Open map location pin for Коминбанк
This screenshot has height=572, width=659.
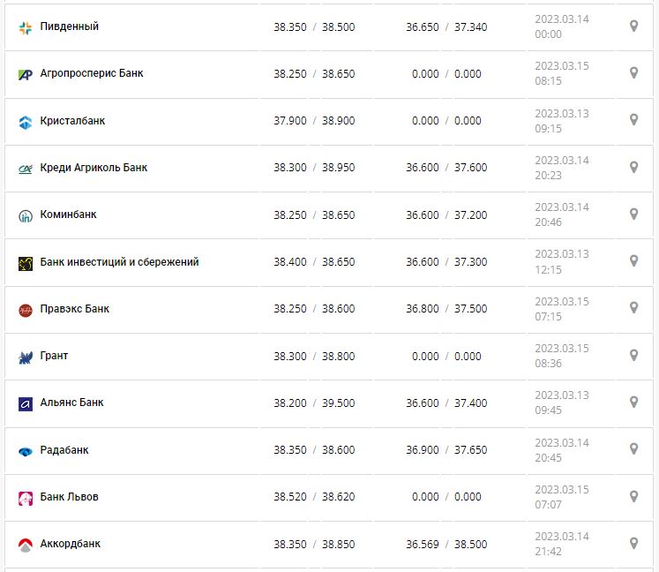pyautogui.click(x=633, y=214)
